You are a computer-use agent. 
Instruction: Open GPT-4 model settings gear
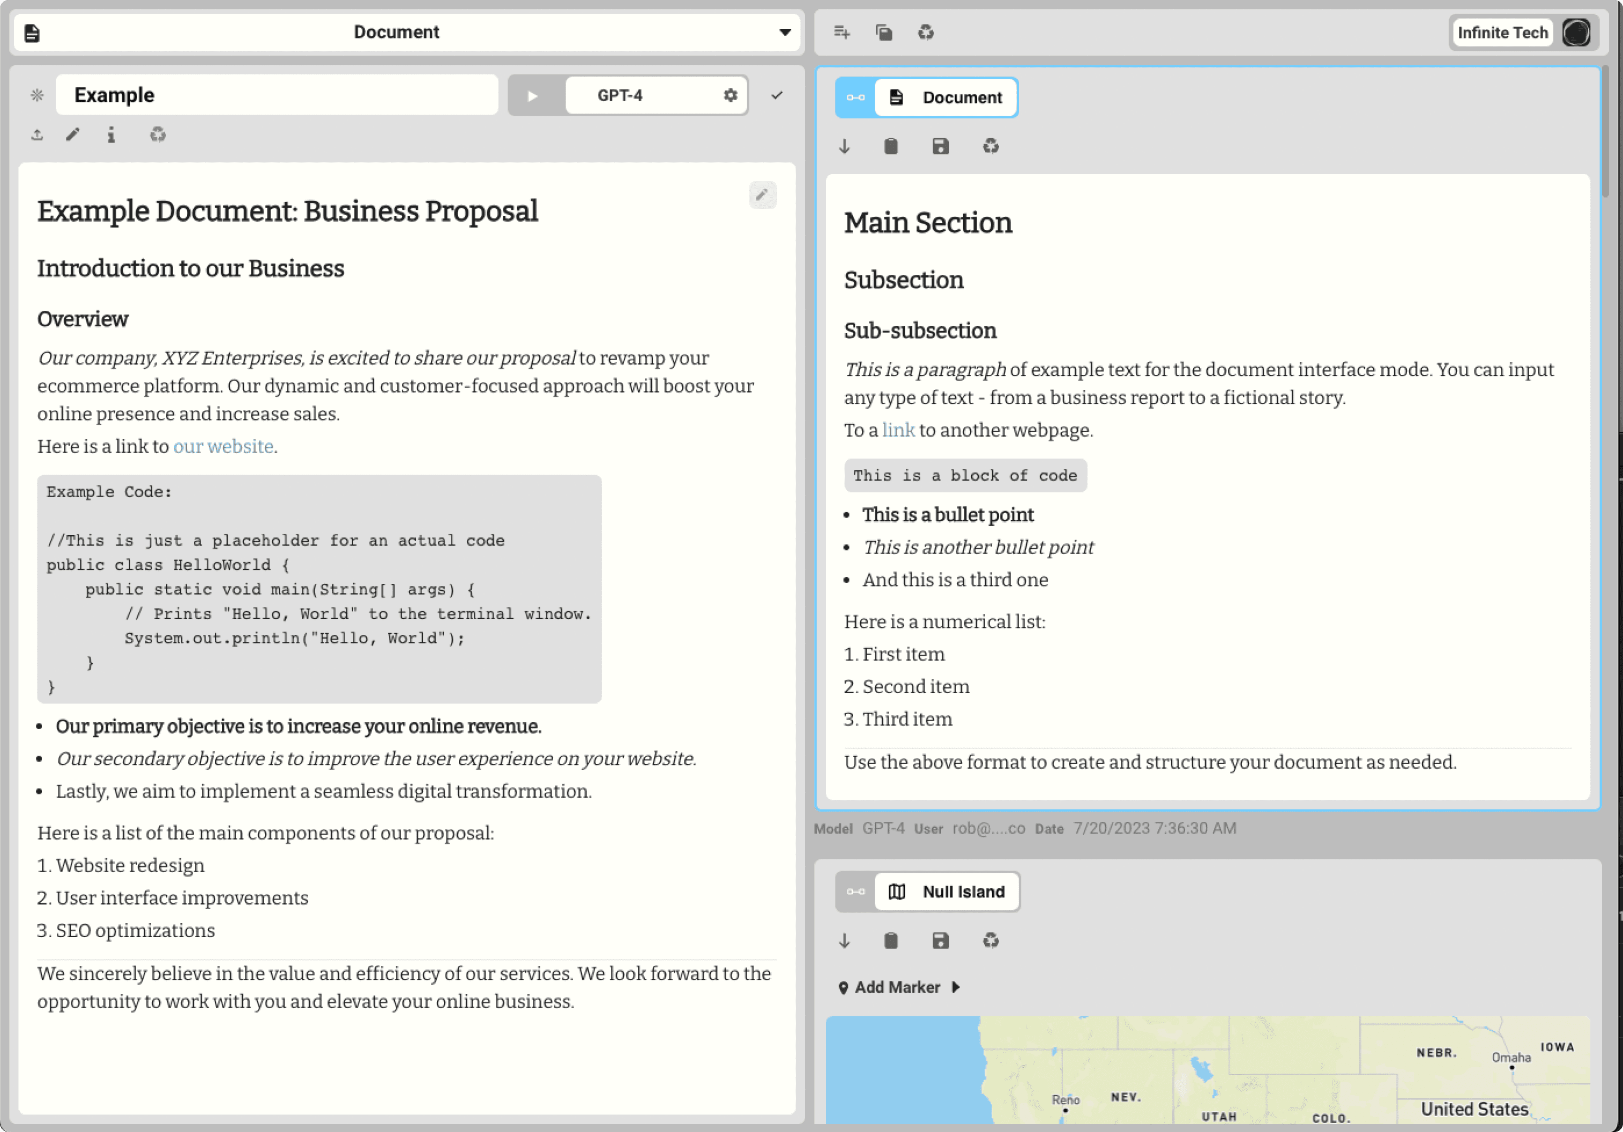click(x=730, y=95)
